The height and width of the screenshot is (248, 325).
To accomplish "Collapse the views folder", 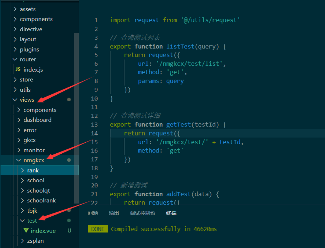I will 15,100.
